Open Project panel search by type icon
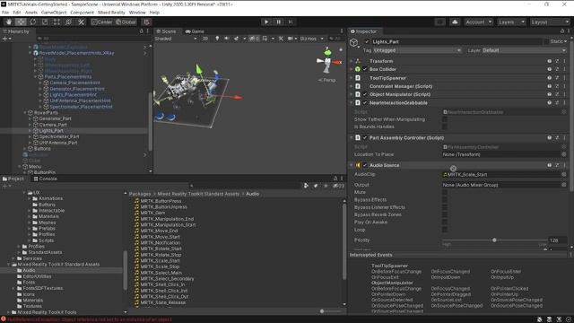574x323 pixels. pos(306,186)
